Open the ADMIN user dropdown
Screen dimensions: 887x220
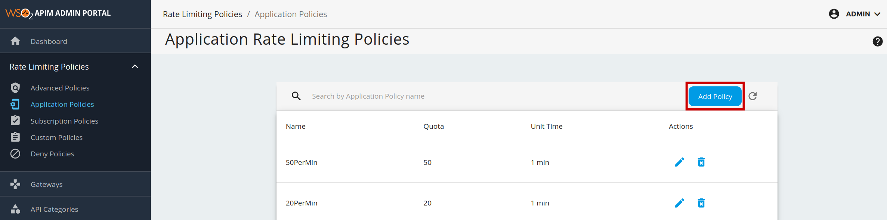click(863, 14)
